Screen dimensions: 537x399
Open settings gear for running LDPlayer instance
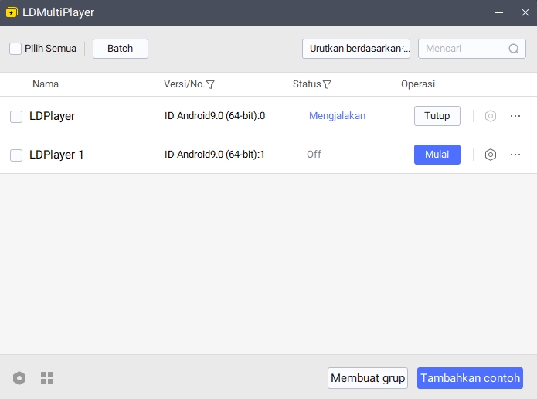pos(490,116)
